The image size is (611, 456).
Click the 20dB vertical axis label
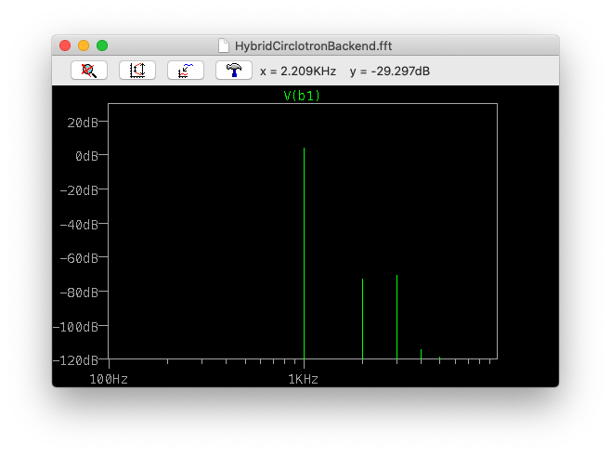coord(83,123)
